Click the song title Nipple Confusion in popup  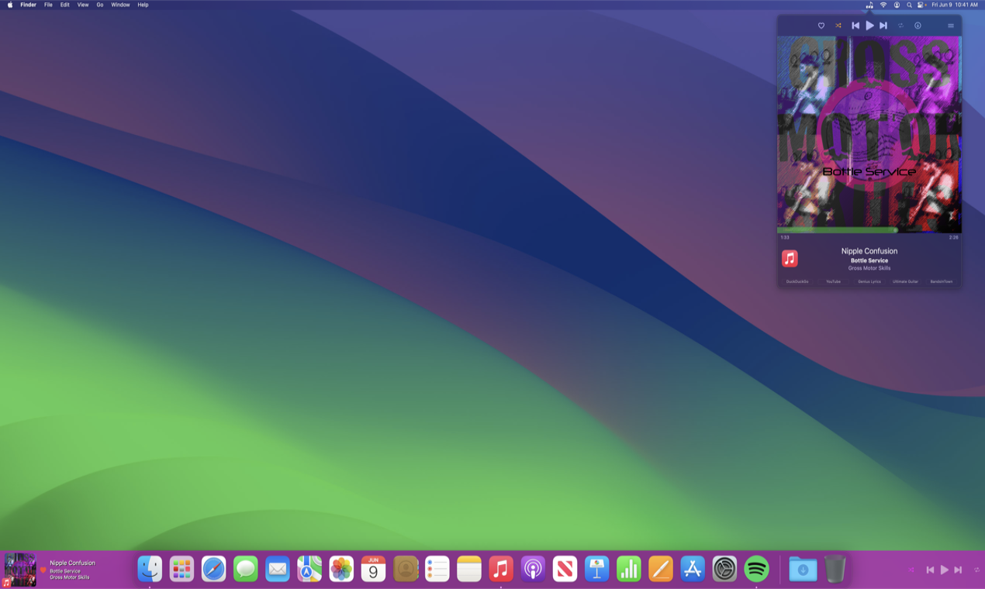[x=869, y=251]
